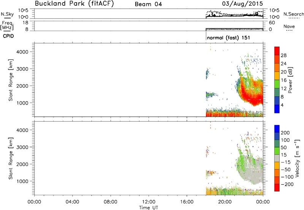Click the red bottom segment of velocity colorbar
304x210 pixels.
click(277, 188)
